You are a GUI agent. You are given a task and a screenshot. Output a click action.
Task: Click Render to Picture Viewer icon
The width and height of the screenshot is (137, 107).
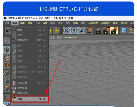[106, 30]
